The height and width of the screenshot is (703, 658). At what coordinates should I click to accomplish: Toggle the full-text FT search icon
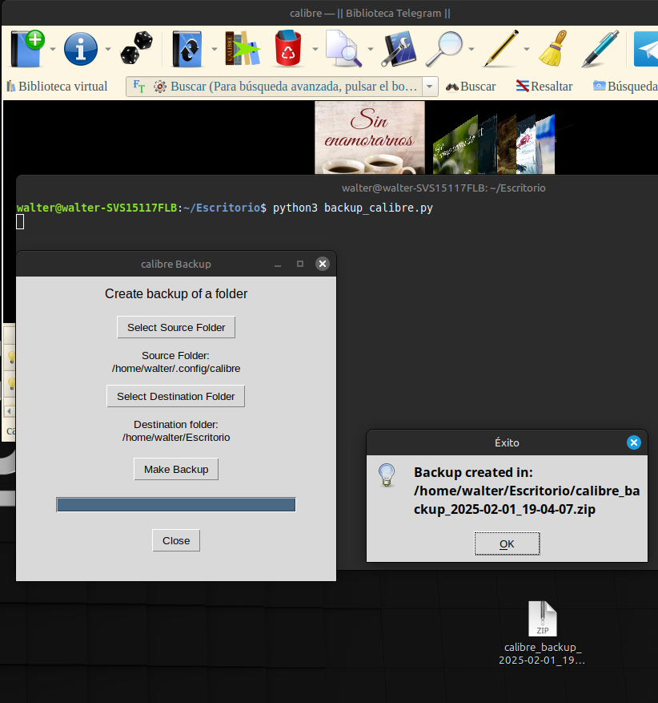139,86
